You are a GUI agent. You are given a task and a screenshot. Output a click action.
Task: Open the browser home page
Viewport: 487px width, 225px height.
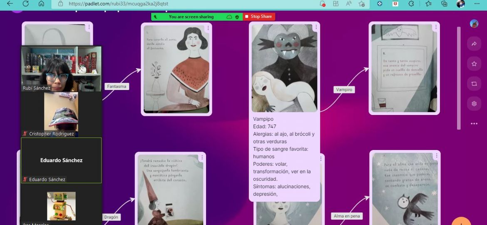41,4
